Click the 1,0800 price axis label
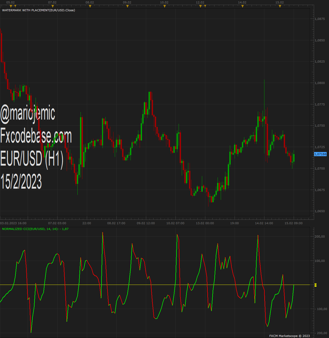The image size is (329, 338). coord(320,83)
